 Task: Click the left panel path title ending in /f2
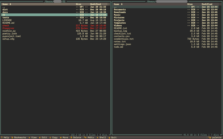(x=55, y=2)
